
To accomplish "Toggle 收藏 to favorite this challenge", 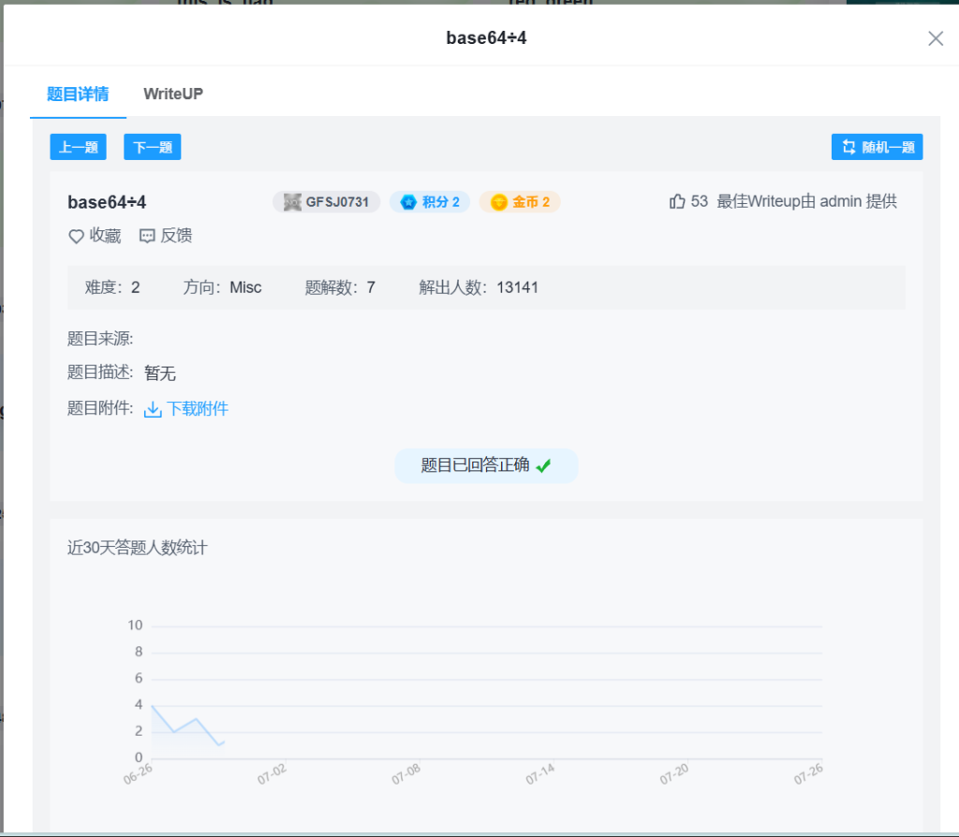I will [105, 237].
